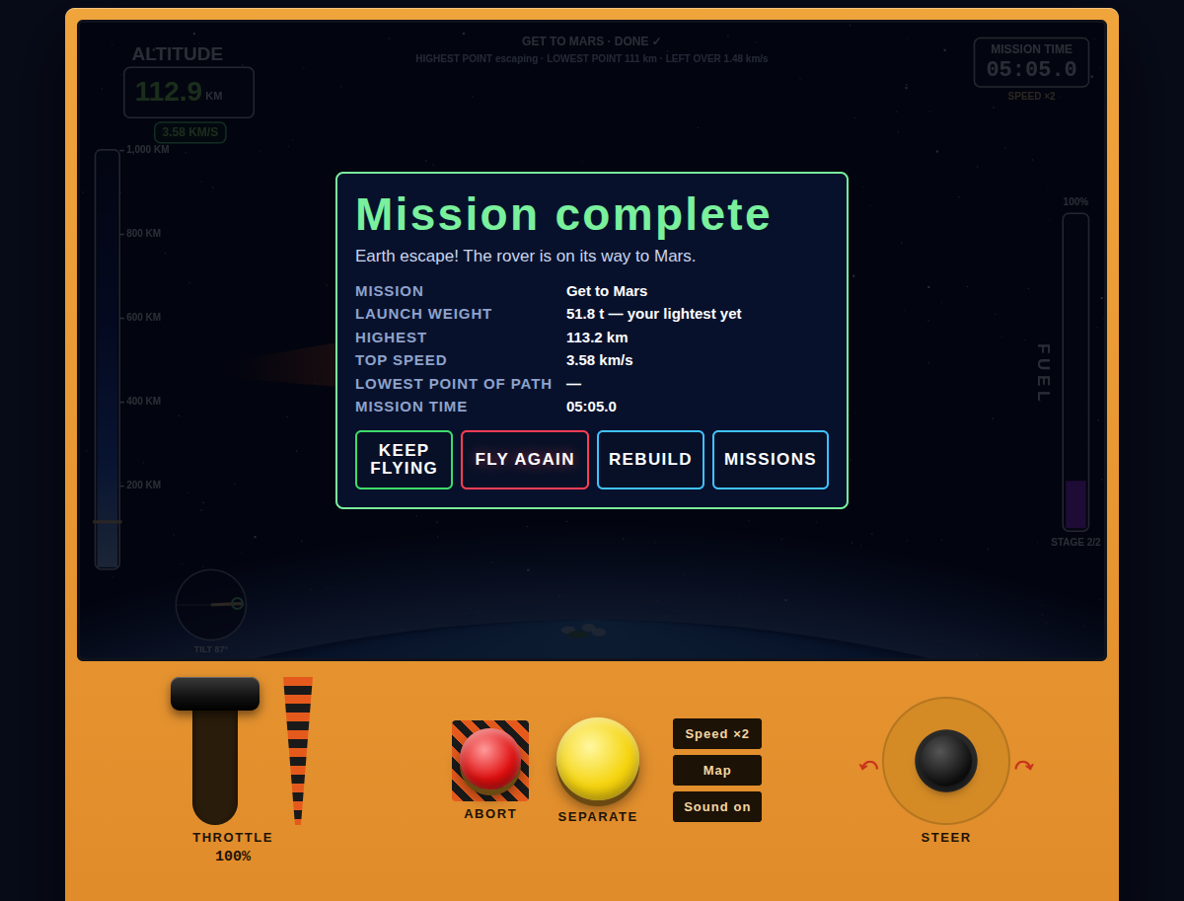Click the 3.58 KM/S speed badge
Screen dimensions: 1184x901
pos(190,132)
